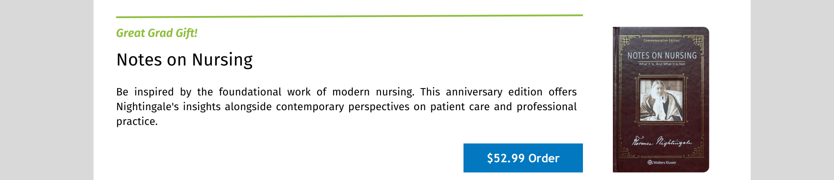Click the Notes on Nursing book cover
This screenshot has height=180, width=834.
click(x=661, y=99)
